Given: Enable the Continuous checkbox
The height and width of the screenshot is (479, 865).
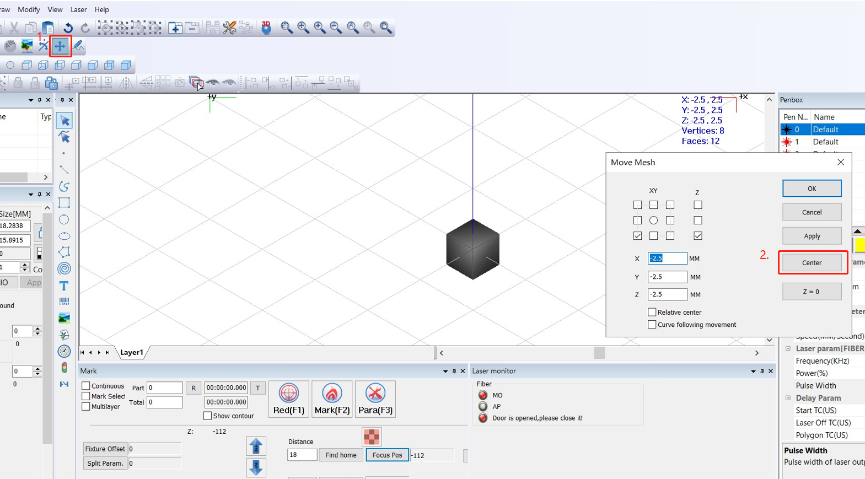Looking at the screenshot, I should (86, 386).
